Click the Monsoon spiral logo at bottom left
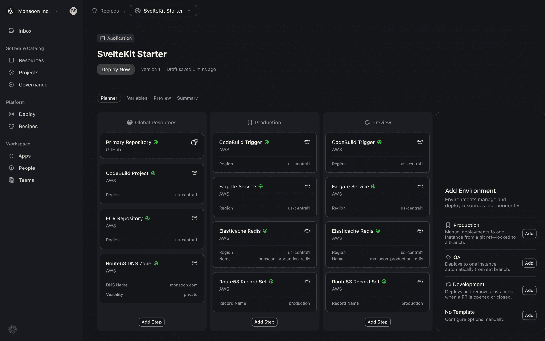Image resolution: width=545 pixels, height=341 pixels. coord(13,329)
